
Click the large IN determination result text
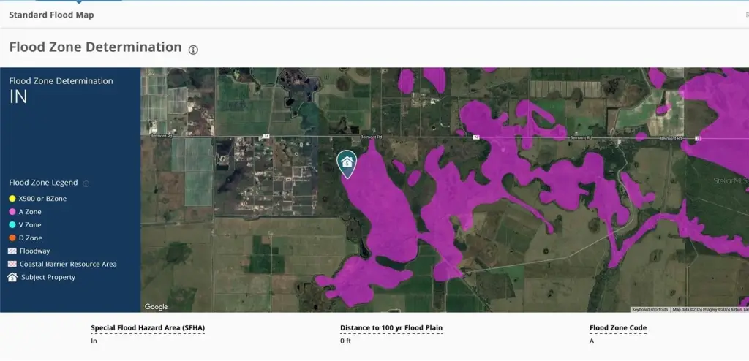click(18, 97)
